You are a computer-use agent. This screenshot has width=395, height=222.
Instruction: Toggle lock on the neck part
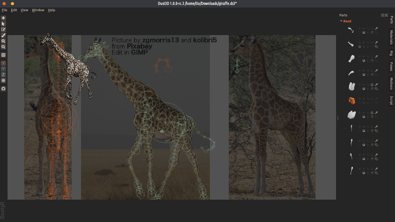click(x=364, y=56)
